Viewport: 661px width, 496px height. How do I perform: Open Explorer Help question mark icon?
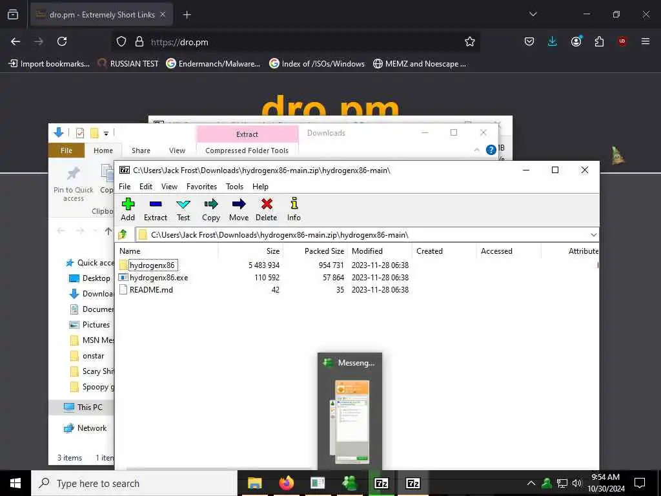coord(491,150)
